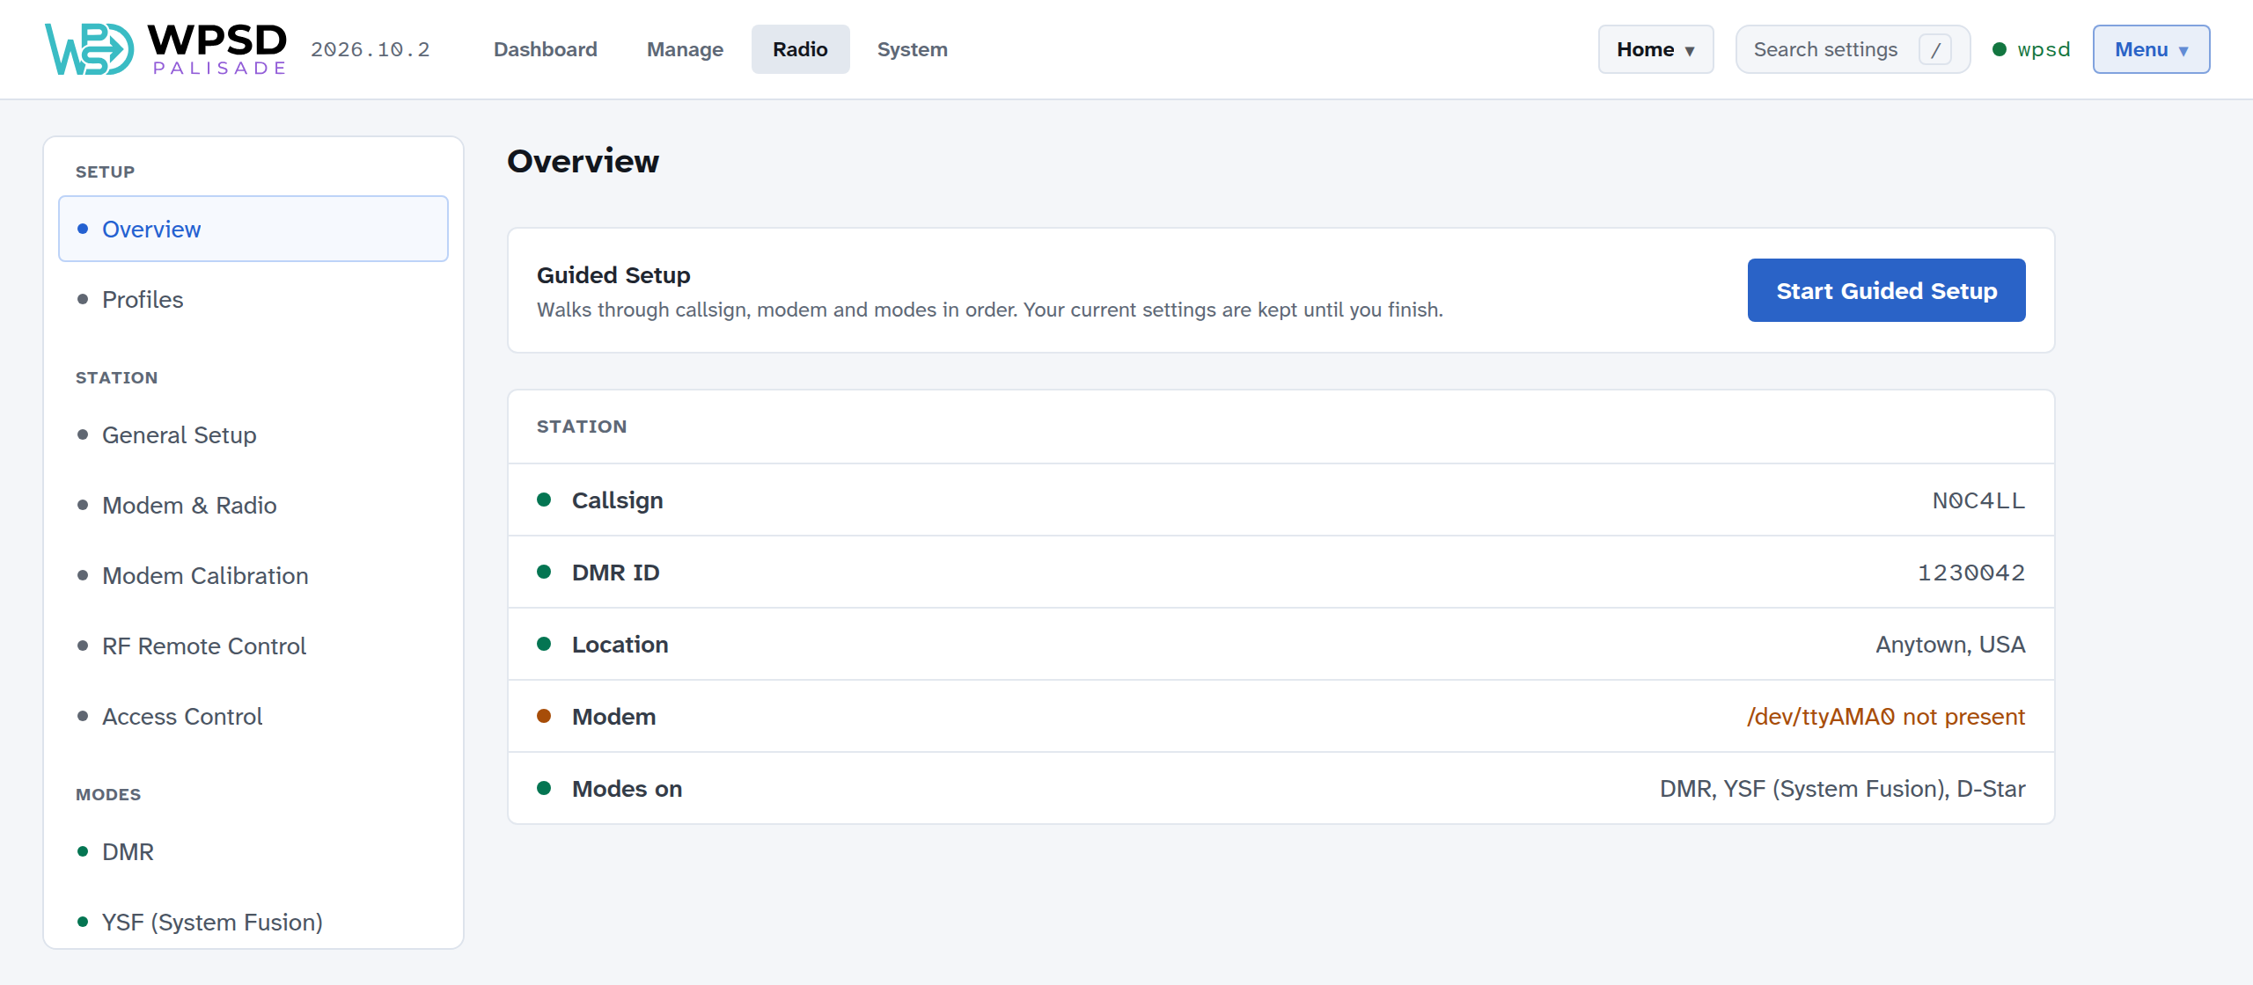This screenshot has height=985, width=2253.
Task: Click the /dev/ttyAMA0 not present warning
Action: [1886, 717]
